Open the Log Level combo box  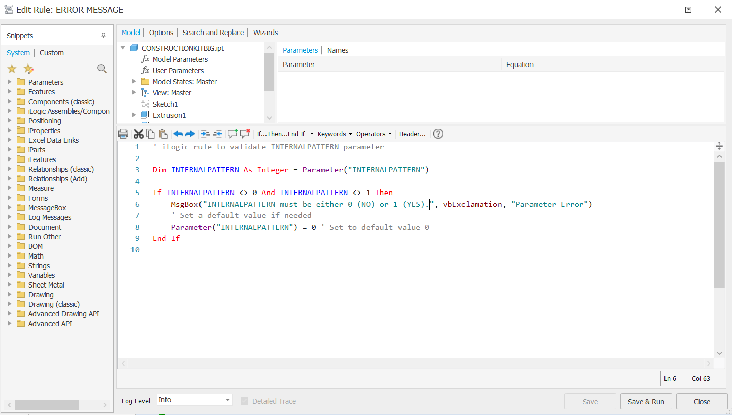tap(194, 400)
